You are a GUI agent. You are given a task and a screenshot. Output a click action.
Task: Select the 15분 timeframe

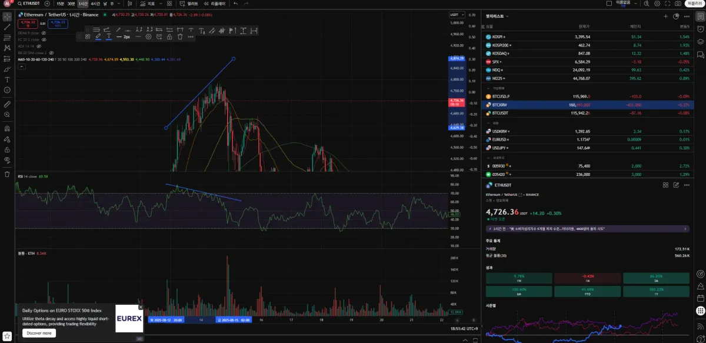click(61, 4)
